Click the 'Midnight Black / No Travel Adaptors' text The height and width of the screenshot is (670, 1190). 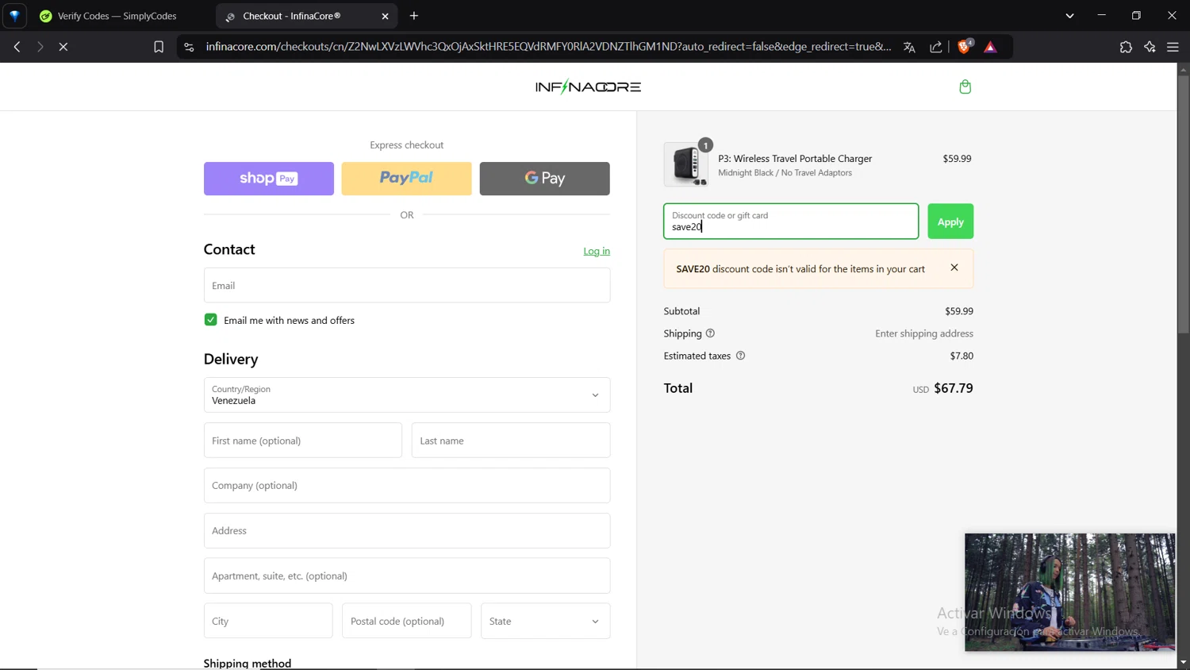785,173
